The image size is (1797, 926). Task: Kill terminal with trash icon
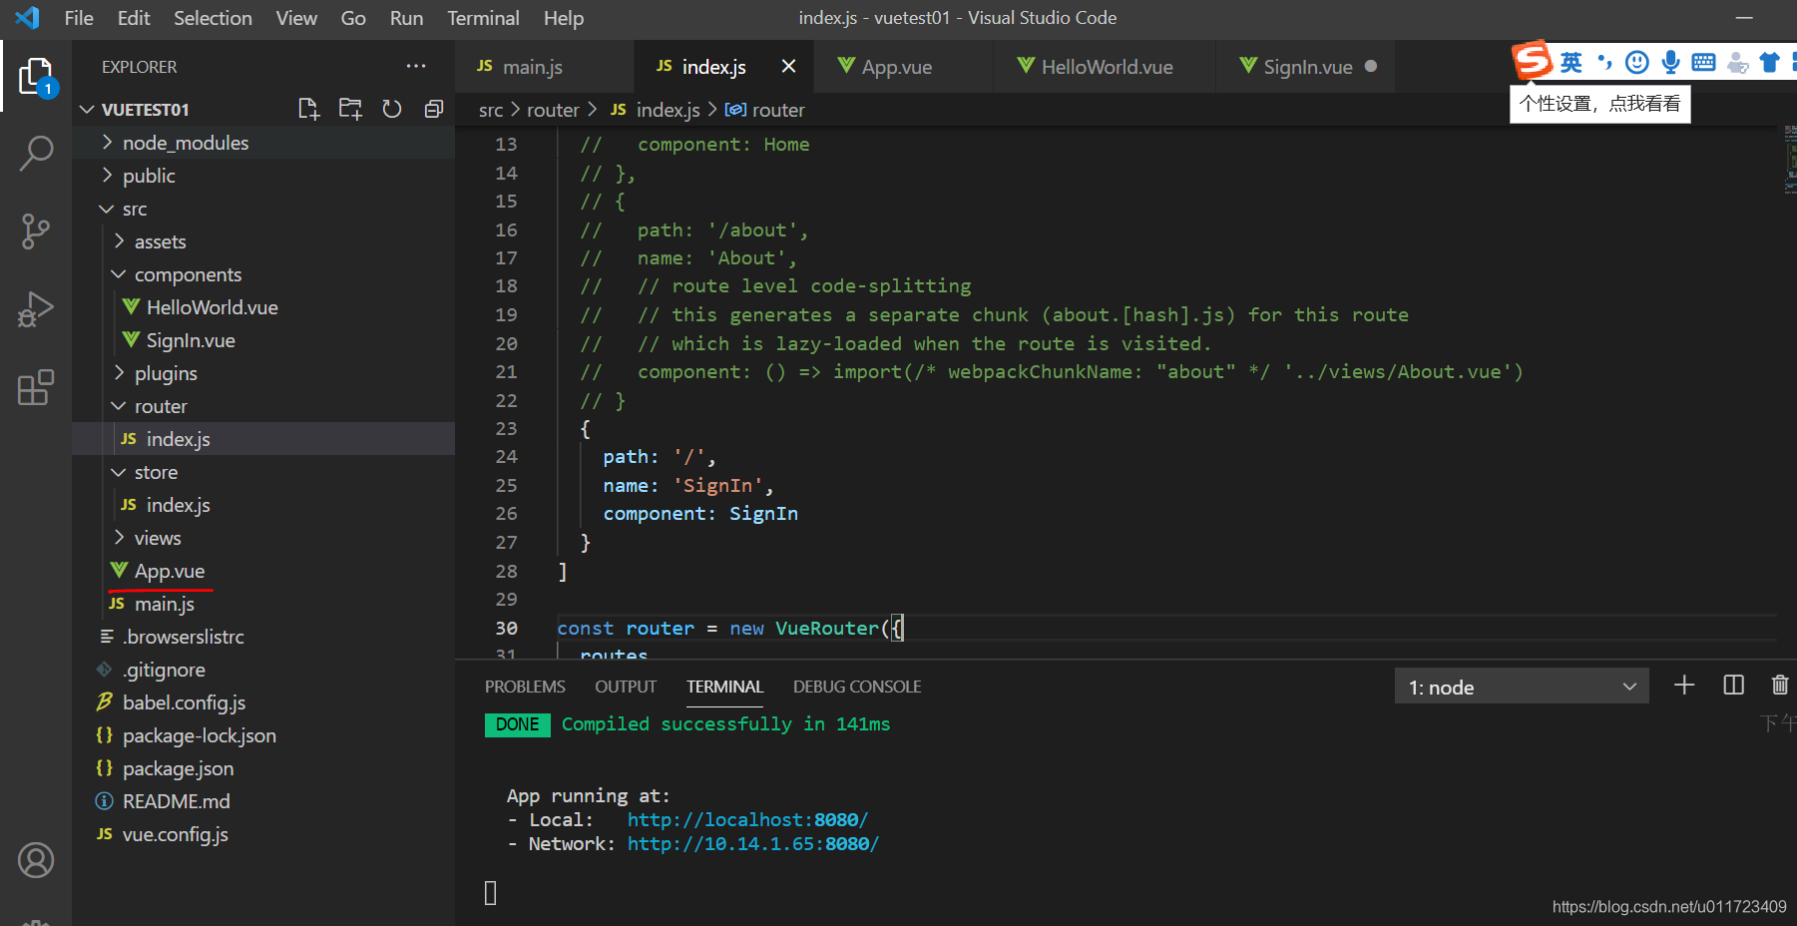[x=1780, y=686]
